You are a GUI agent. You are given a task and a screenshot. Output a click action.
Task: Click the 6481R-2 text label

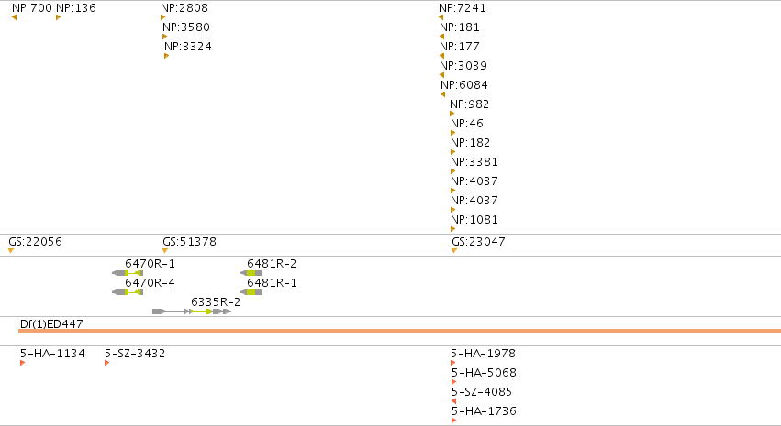point(272,264)
